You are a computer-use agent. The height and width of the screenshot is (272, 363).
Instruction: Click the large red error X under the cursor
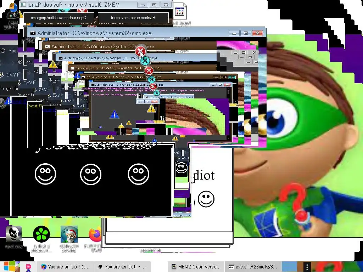coord(140,51)
